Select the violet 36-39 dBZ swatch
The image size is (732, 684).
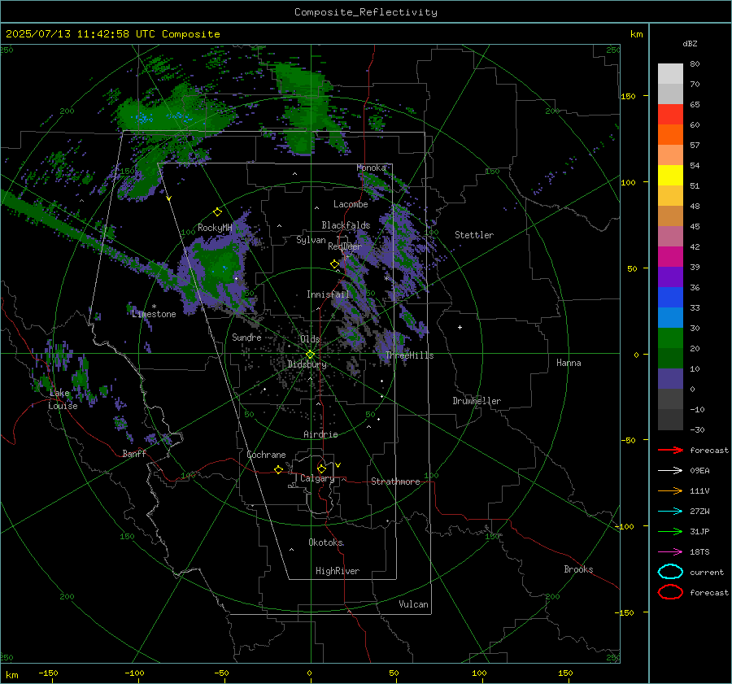(670, 277)
